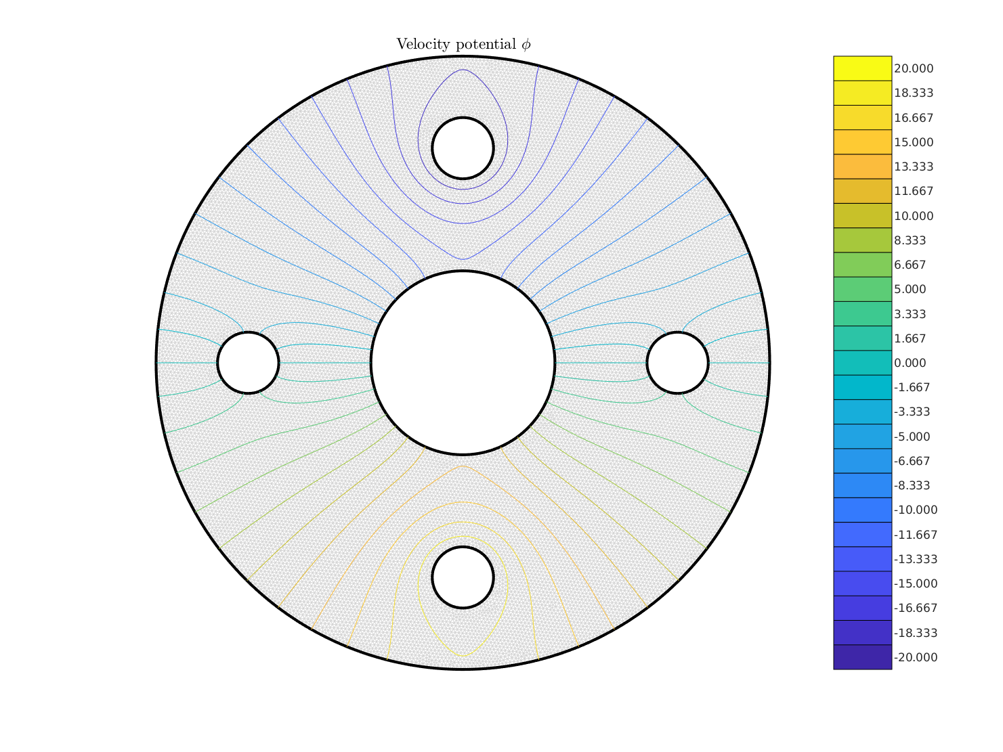
Task: Select the 18.333 colorbar swatch
Action: pyautogui.click(x=862, y=93)
